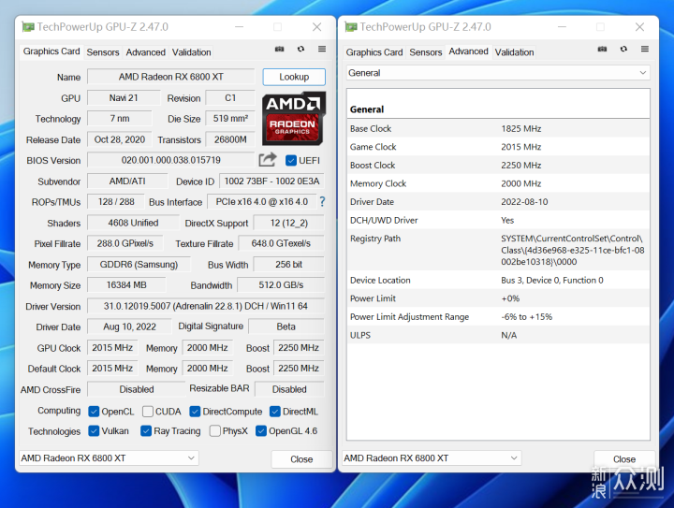Click the AMD CrossFire Disabled field
The height and width of the screenshot is (508, 674).
[x=137, y=389]
